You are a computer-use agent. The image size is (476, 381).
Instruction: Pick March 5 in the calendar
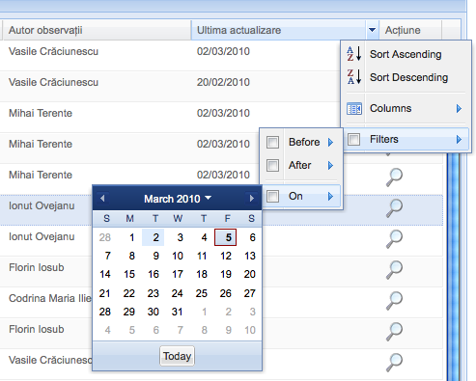pos(226,237)
